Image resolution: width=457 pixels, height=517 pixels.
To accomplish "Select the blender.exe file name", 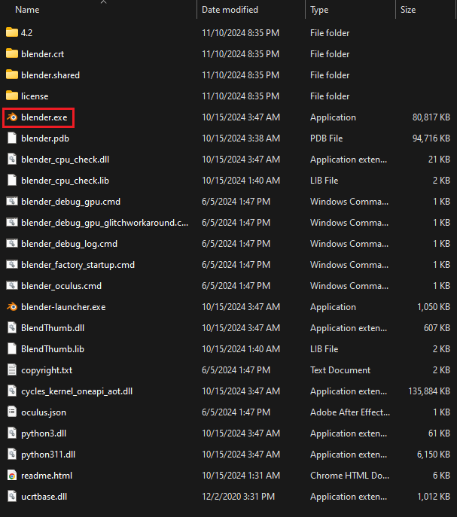I will 44,117.
